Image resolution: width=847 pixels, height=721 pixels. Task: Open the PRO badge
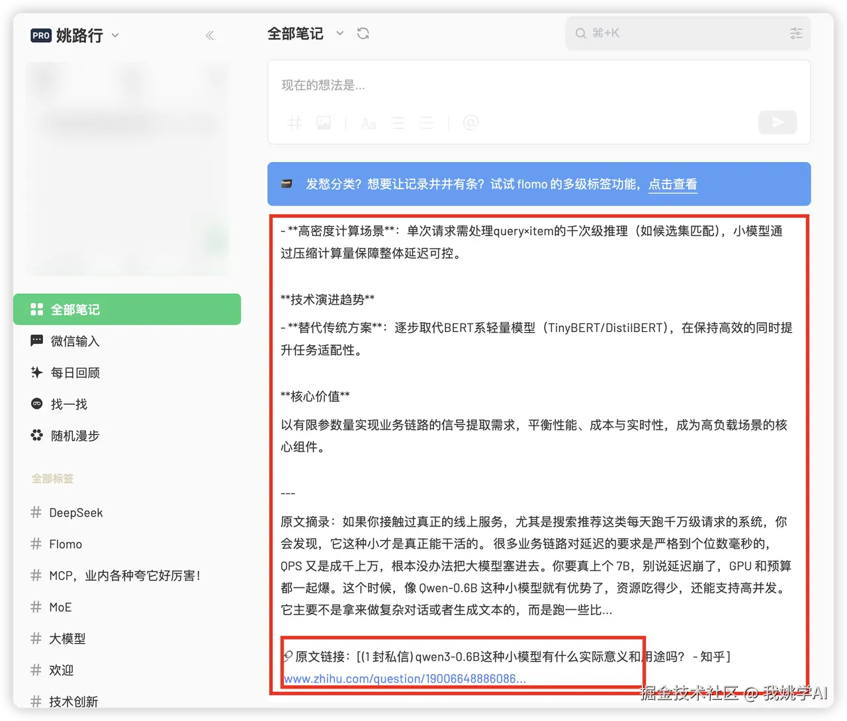(41, 36)
